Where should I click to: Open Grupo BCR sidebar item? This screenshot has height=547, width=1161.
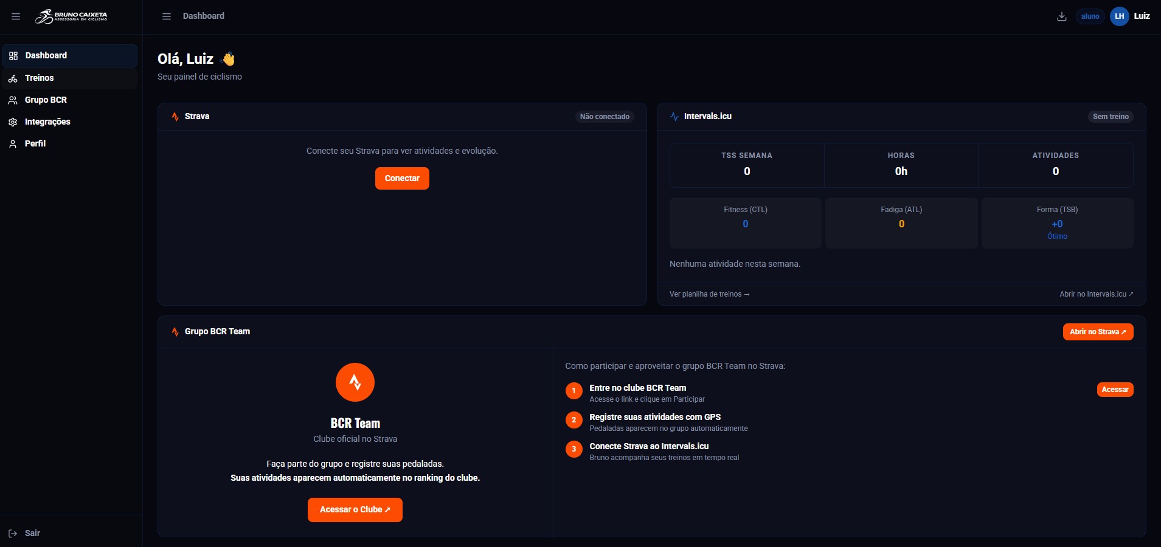[69, 100]
